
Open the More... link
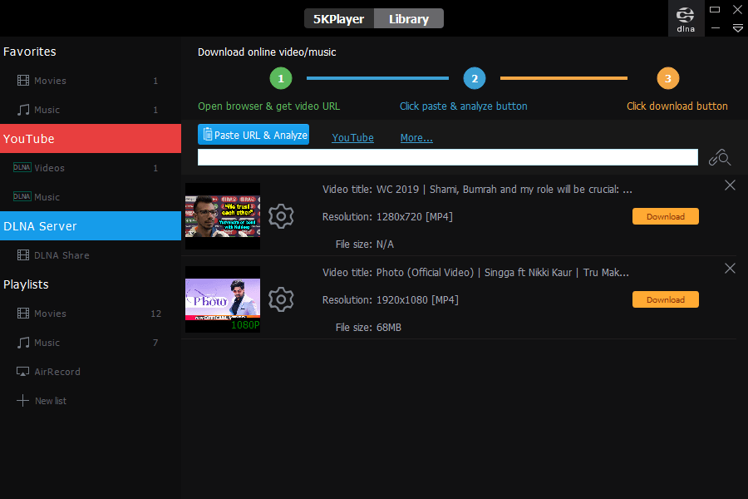click(416, 137)
